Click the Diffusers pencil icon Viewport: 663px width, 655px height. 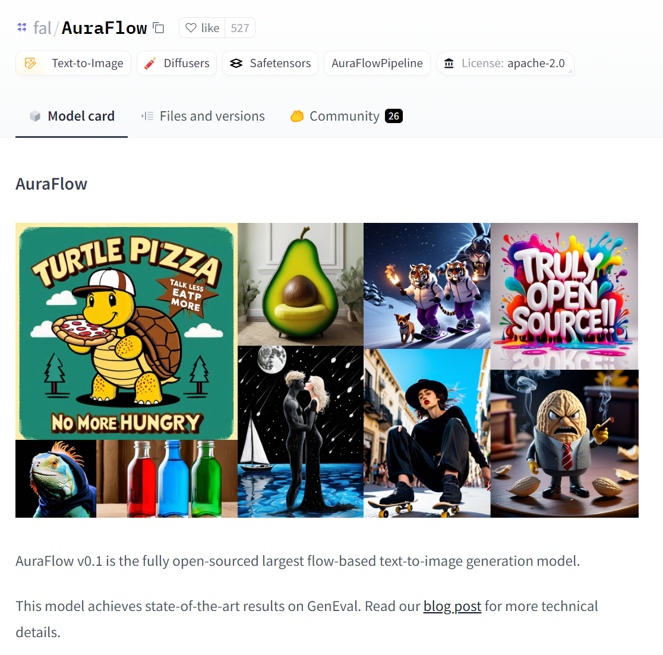coord(150,63)
